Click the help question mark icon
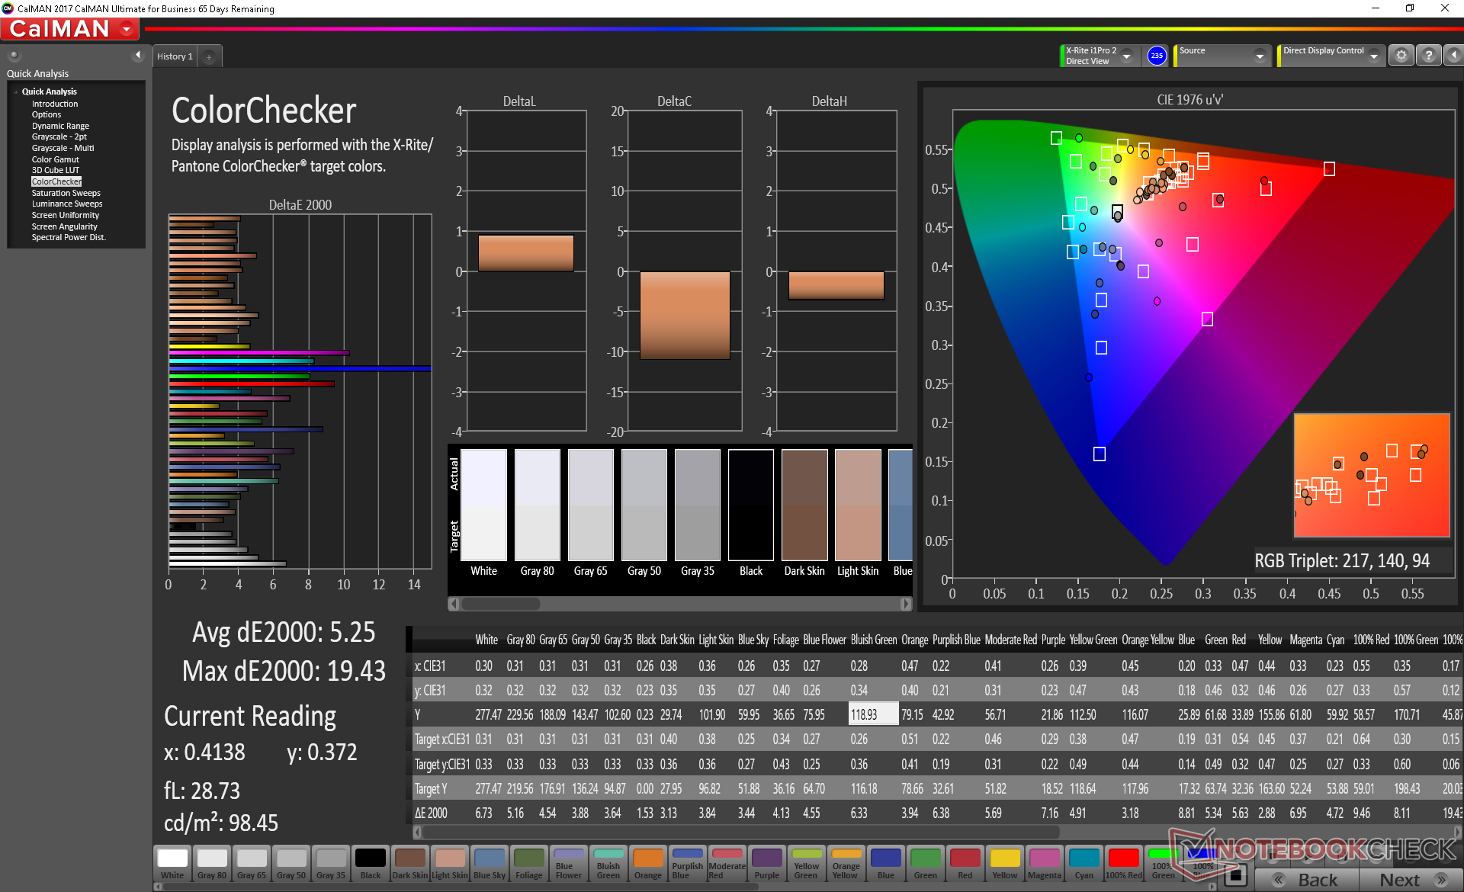Screen dimensions: 1464x892 tap(1429, 56)
